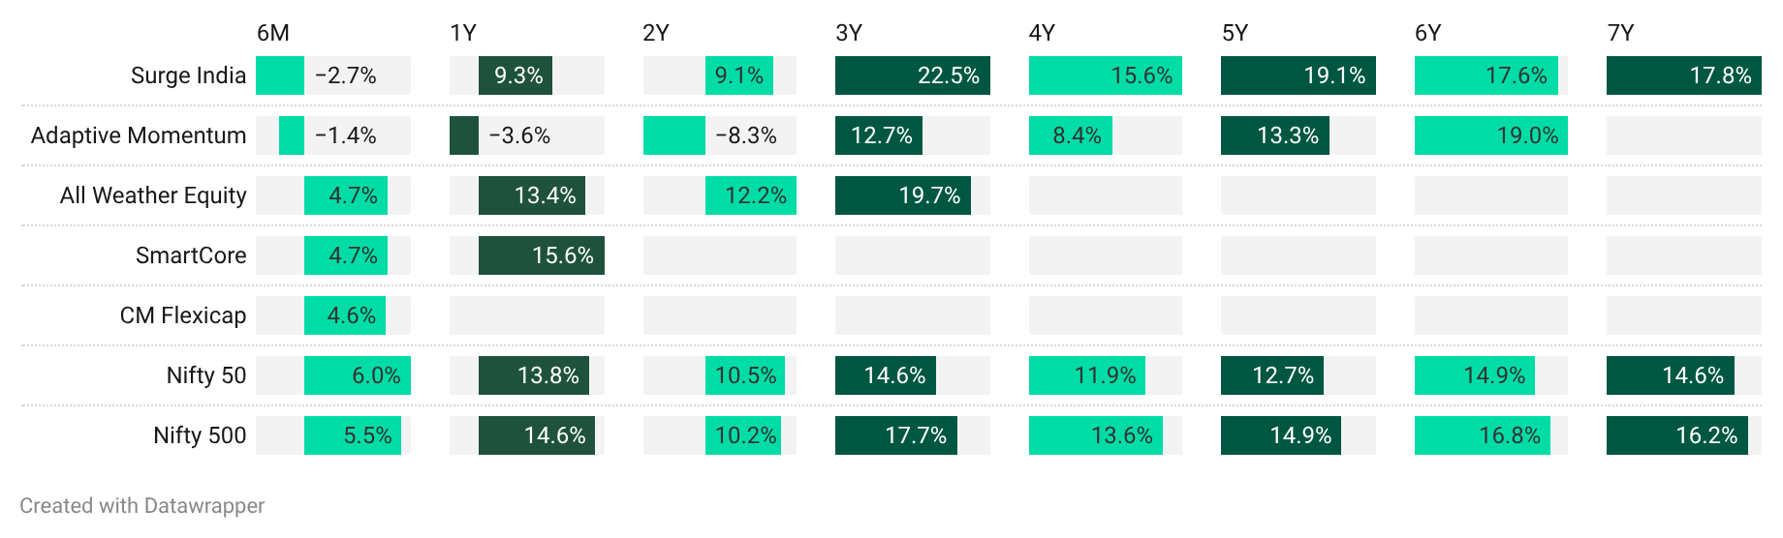1783x538 pixels.
Task: Click Surge India's 22.5% 3Y bar
Action: 912,75
